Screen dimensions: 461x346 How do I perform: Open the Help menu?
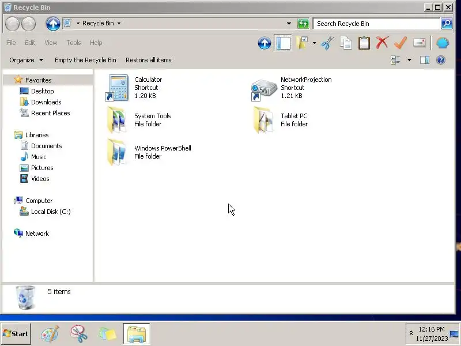pyautogui.click(x=96, y=43)
